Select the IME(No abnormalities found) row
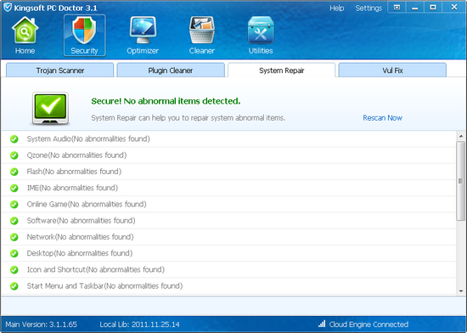The image size is (467, 333). [x=228, y=189]
